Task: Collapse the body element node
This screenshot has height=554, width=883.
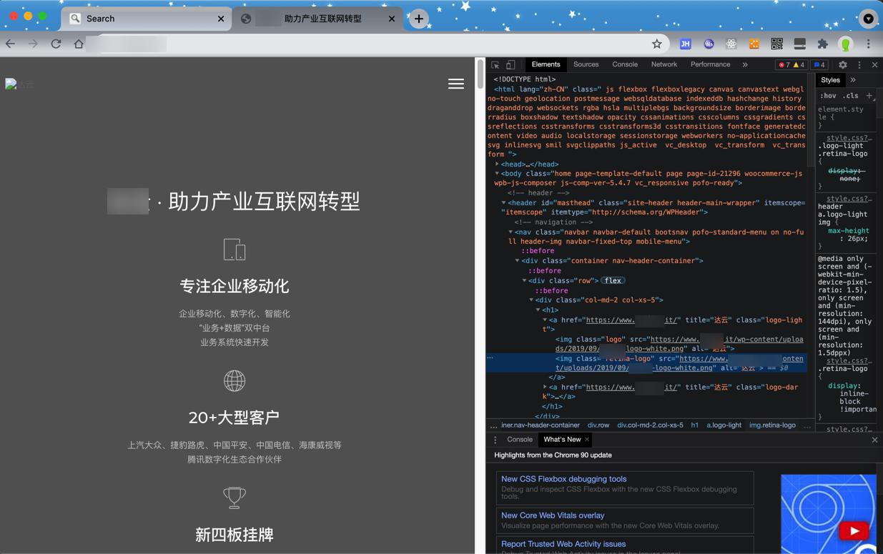Action: (497, 174)
